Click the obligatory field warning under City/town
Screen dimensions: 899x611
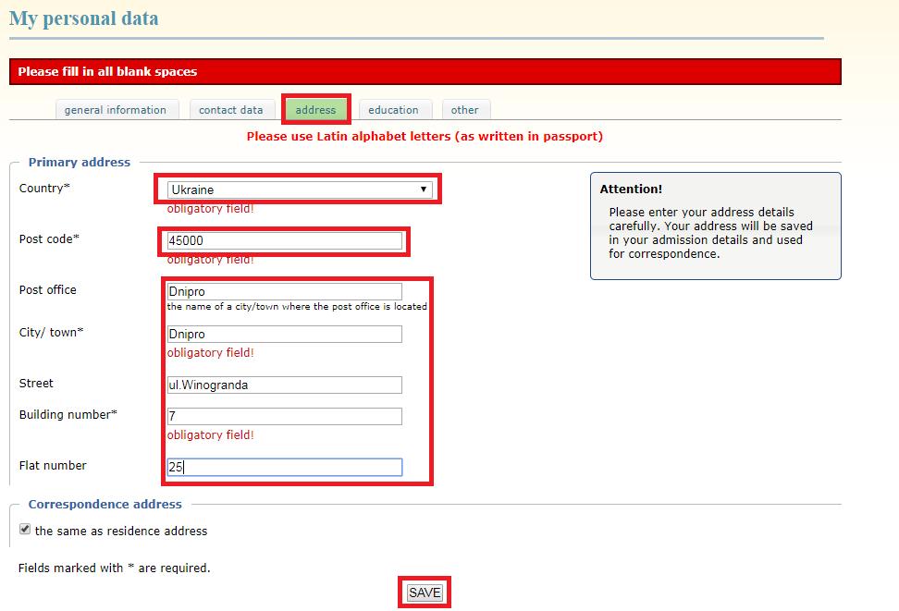tap(211, 353)
